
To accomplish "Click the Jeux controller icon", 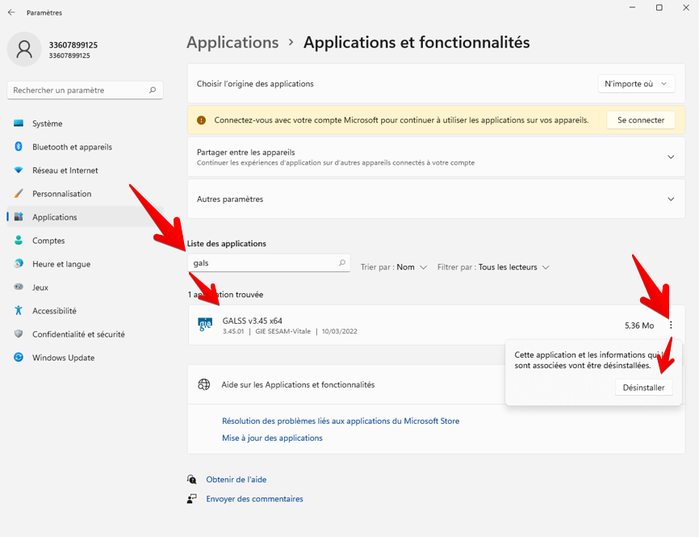I will [x=19, y=287].
